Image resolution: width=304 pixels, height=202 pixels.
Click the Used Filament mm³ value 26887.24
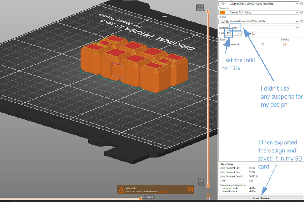(253, 177)
